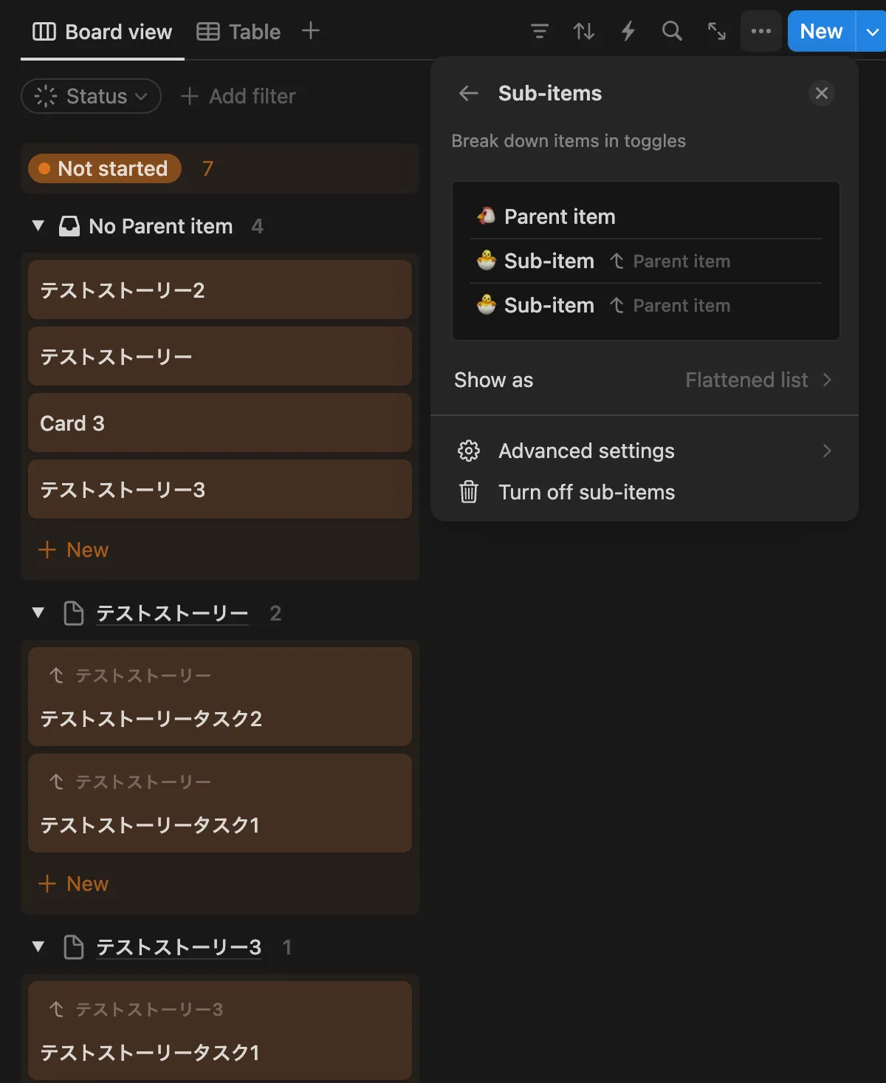886x1083 pixels.
Task: Open the テストストーリー group title link
Action: (x=172, y=613)
